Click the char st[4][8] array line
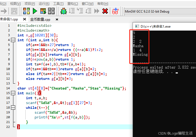This screenshot has height=137, width=196. pos(72,88)
